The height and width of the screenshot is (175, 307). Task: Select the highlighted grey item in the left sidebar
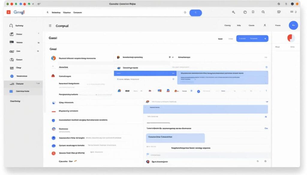pos(23,84)
